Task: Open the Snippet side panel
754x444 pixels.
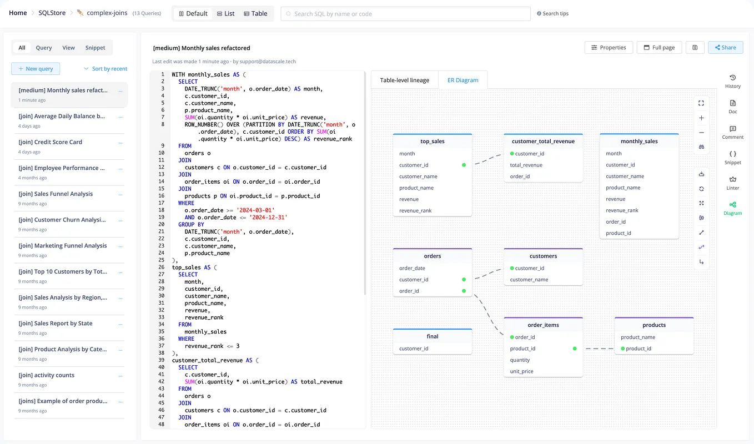Action: pos(732,158)
